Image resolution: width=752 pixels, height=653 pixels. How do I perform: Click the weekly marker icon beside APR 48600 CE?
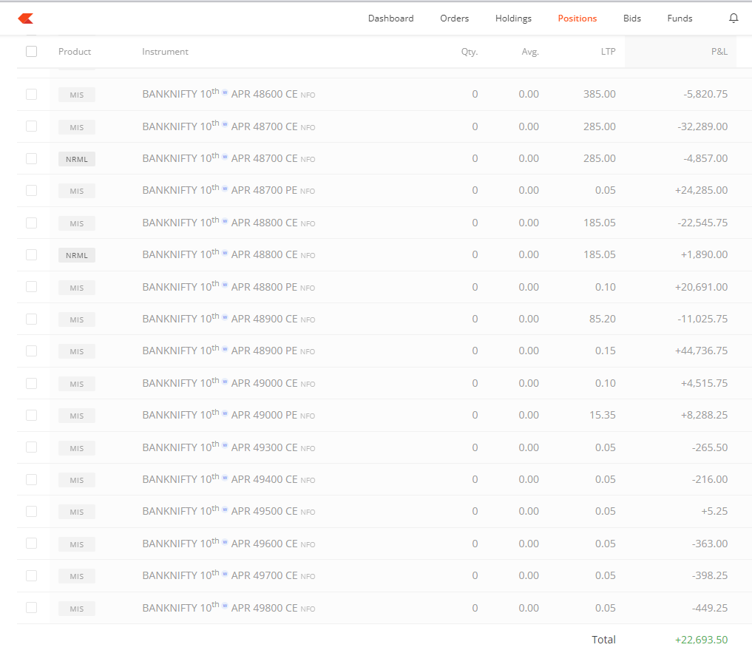click(x=224, y=92)
